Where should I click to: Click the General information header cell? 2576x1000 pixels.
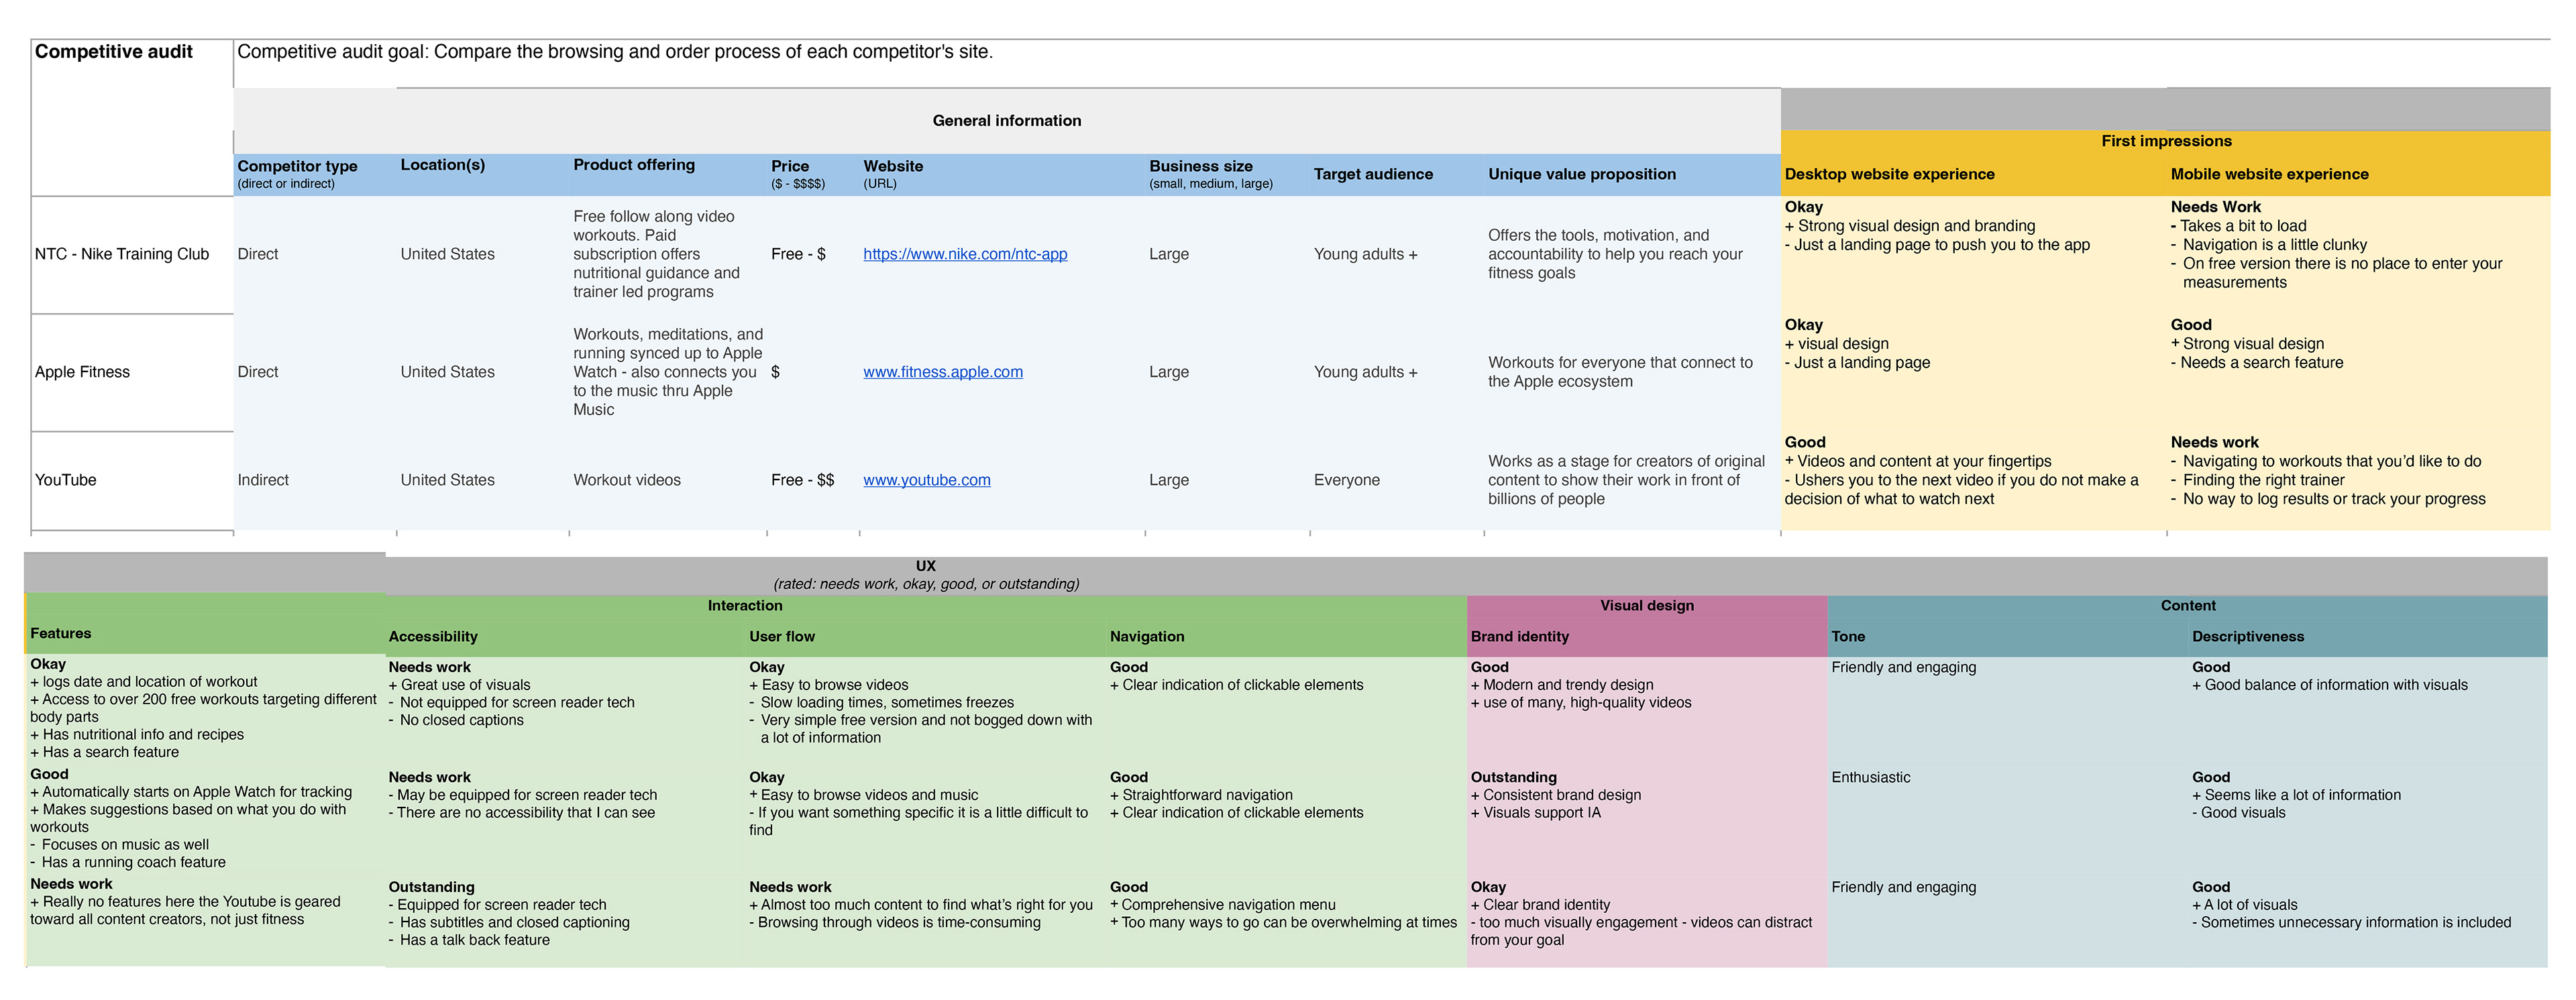pyautogui.click(x=1006, y=121)
